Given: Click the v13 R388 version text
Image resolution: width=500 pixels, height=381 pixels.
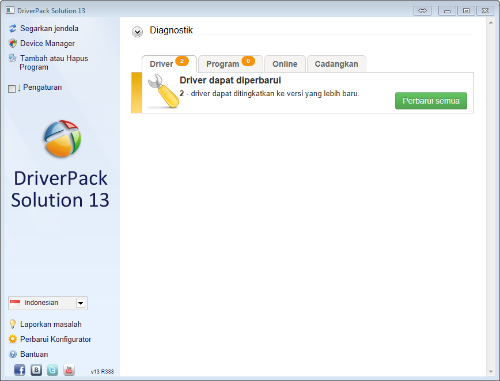Looking at the screenshot, I should point(103,371).
